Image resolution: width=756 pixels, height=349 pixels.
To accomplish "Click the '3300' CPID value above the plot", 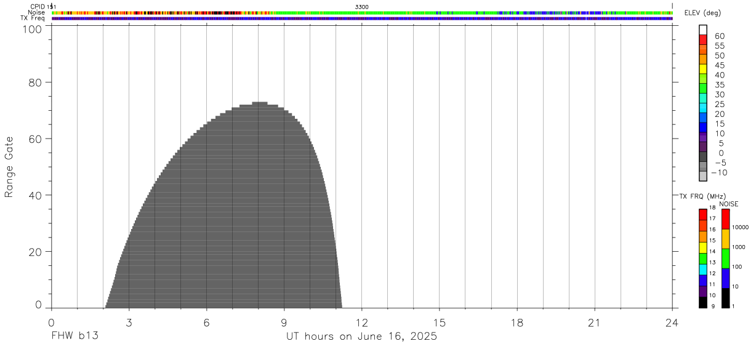I will pos(362,7).
